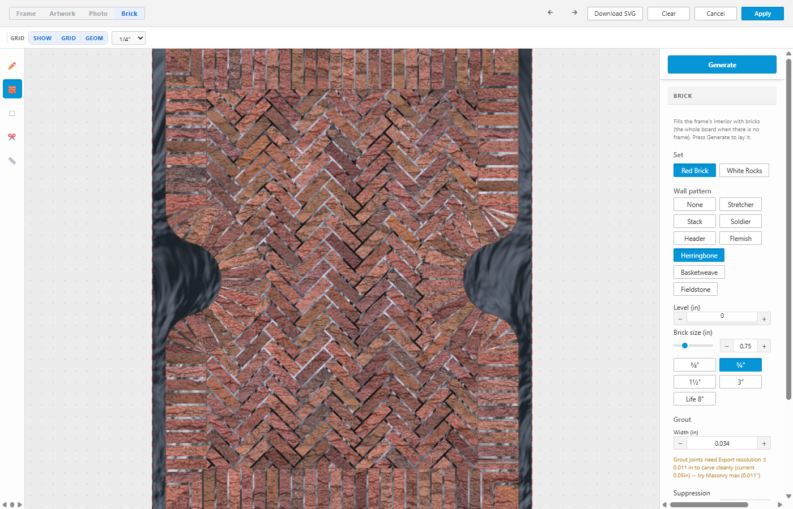Viewport: 793px width, 509px height.
Task: Click the Brick size value field
Action: coord(745,346)
